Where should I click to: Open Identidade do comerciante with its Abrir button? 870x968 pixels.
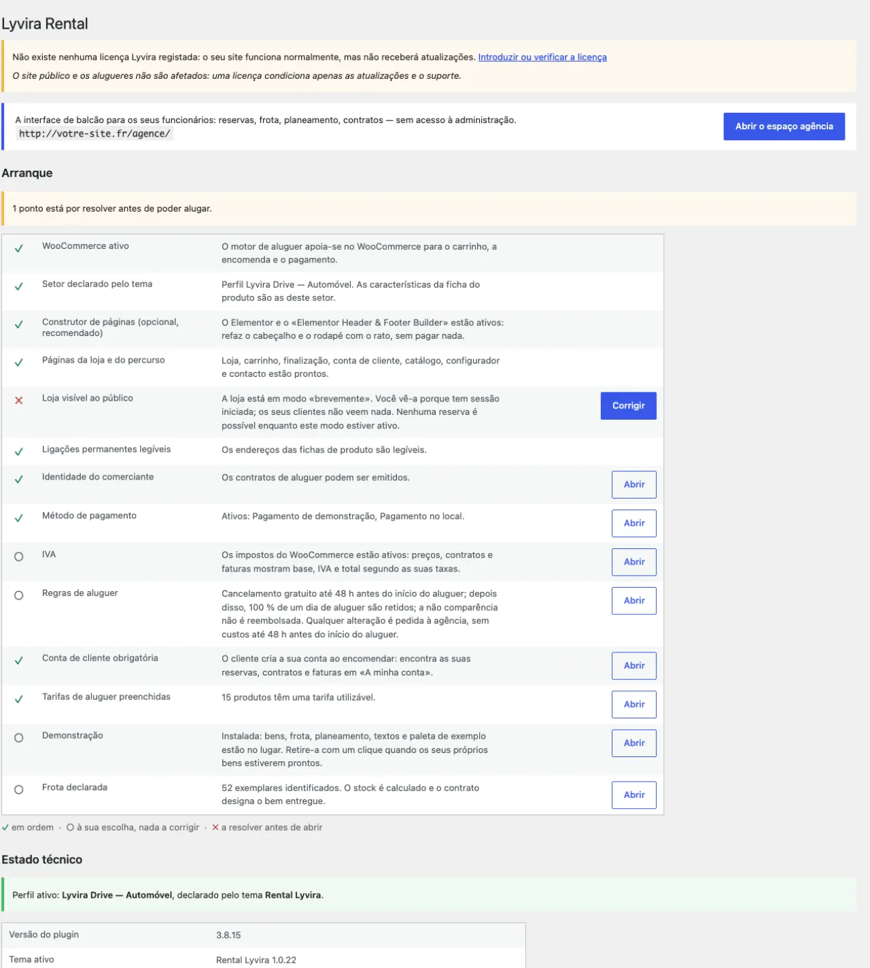tap(634, 484)
